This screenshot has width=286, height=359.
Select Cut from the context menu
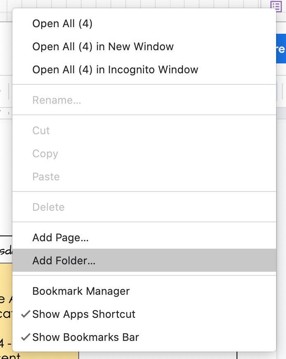click(x=41, y=131)
